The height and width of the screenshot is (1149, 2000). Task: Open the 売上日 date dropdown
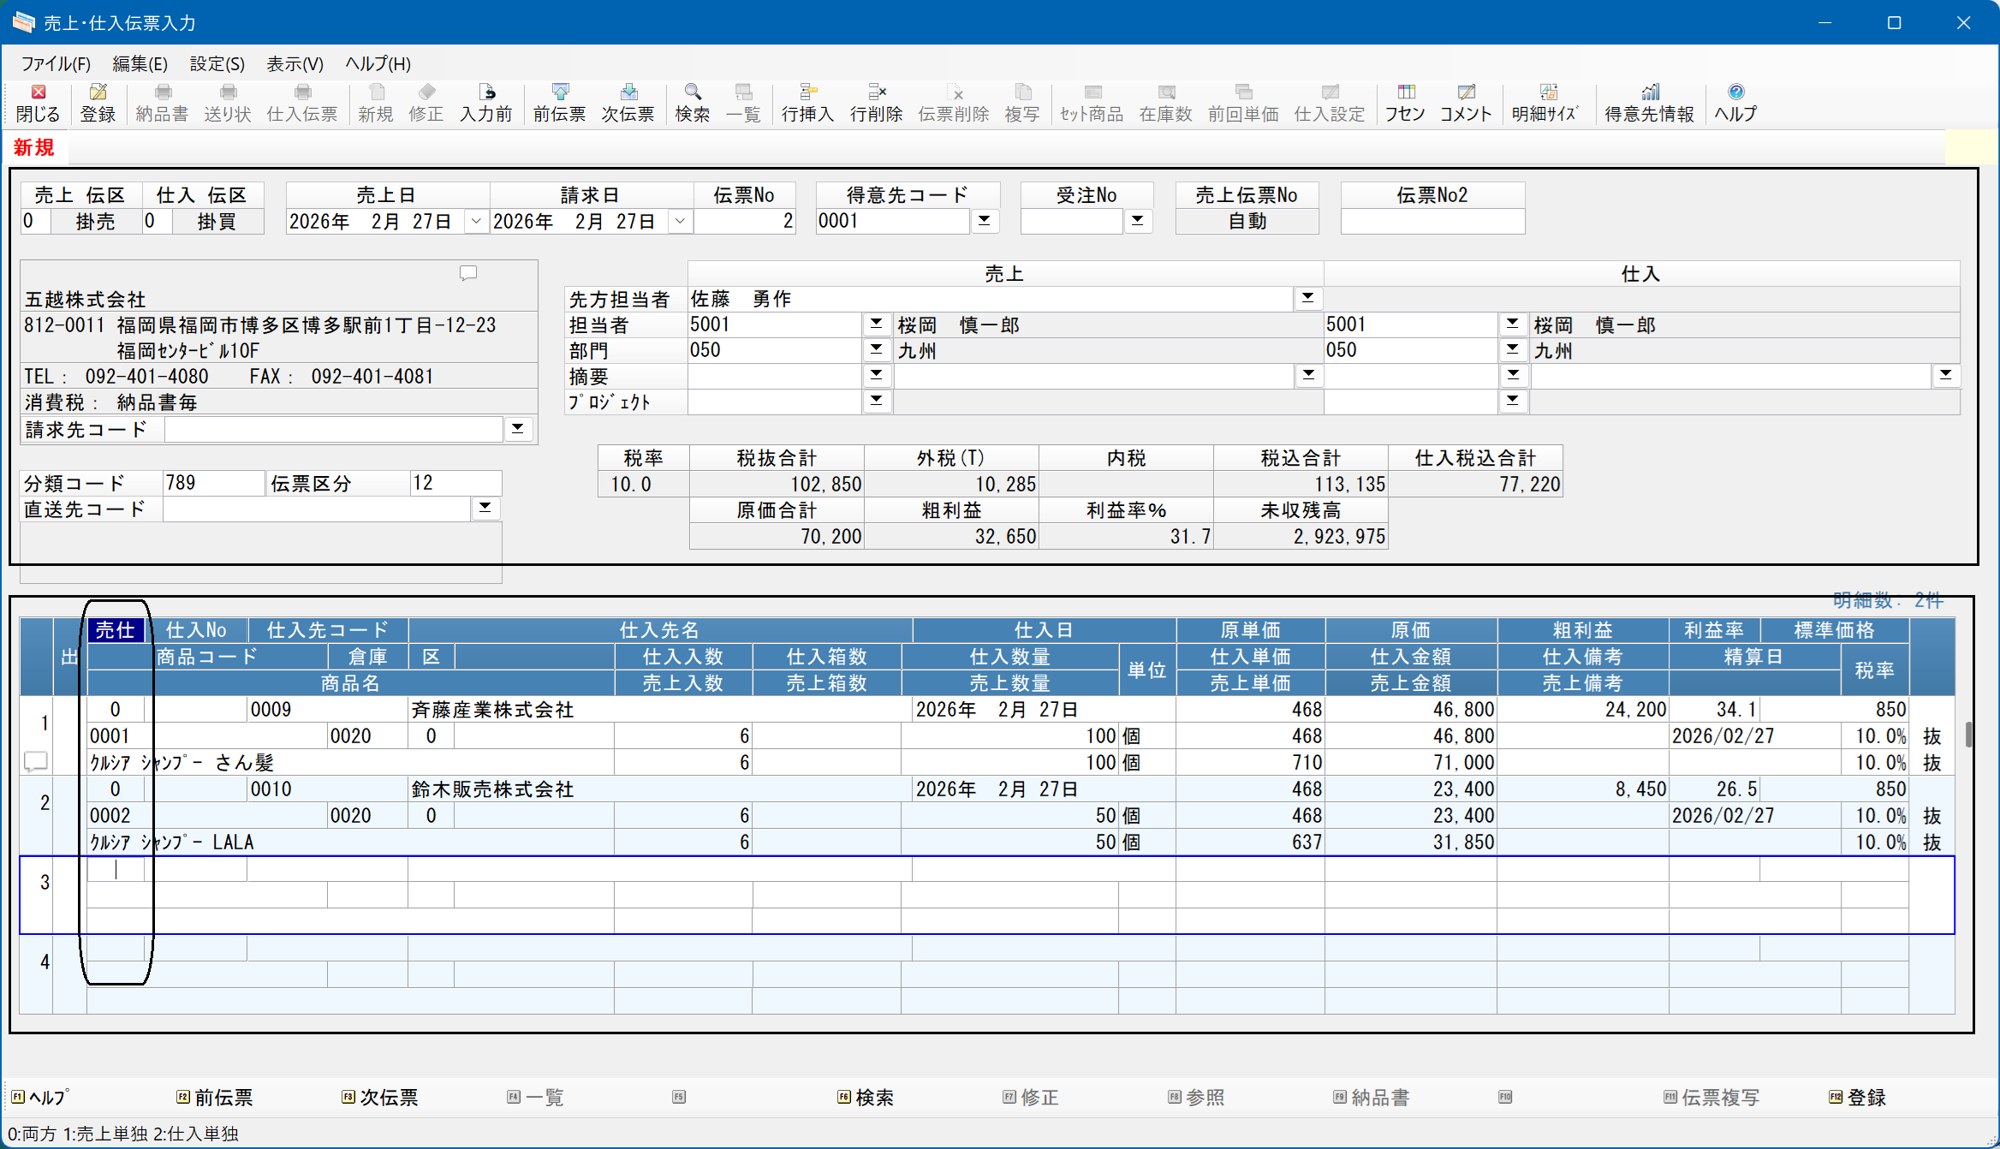coord(476,222)
